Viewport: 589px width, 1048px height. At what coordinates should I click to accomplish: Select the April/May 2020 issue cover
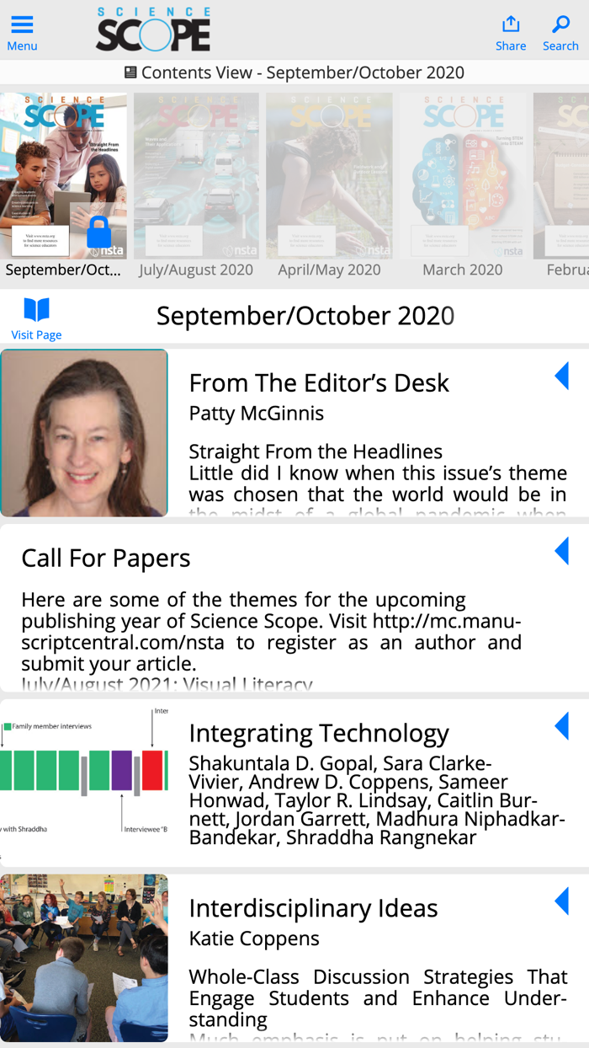[329, 175]
